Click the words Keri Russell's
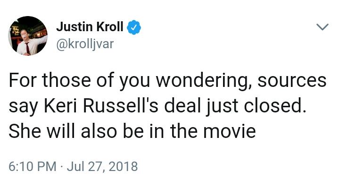 (101, 106)
